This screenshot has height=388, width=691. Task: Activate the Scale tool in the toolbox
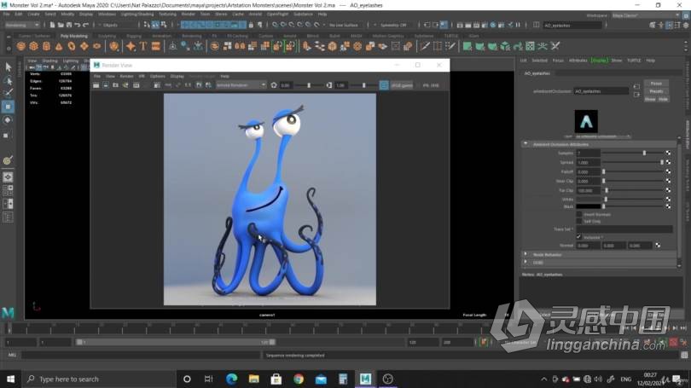click(x=6, y=136)
